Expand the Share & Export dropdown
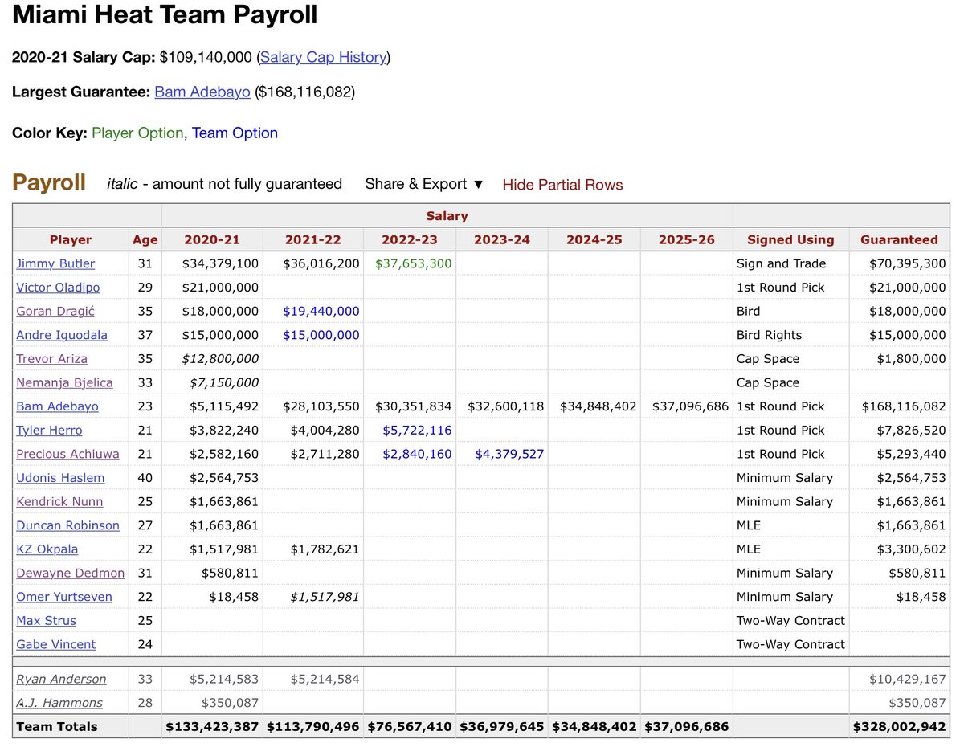Image resolution: width=964 pixels, height=747 pixels. 424,184
